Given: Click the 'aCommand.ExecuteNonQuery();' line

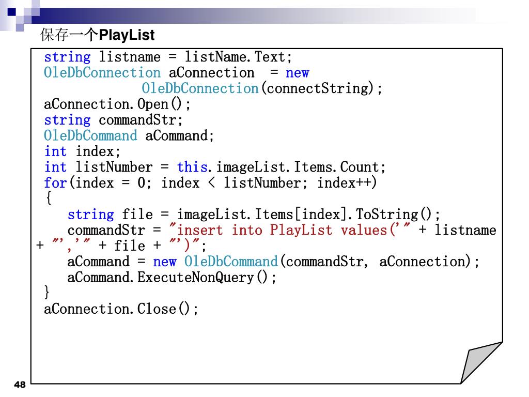Looking at the screenshot, I should 172,278.
